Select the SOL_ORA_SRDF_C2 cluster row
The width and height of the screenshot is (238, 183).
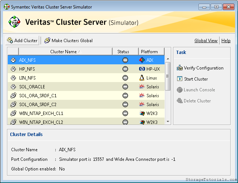click(x=86, y=104)
